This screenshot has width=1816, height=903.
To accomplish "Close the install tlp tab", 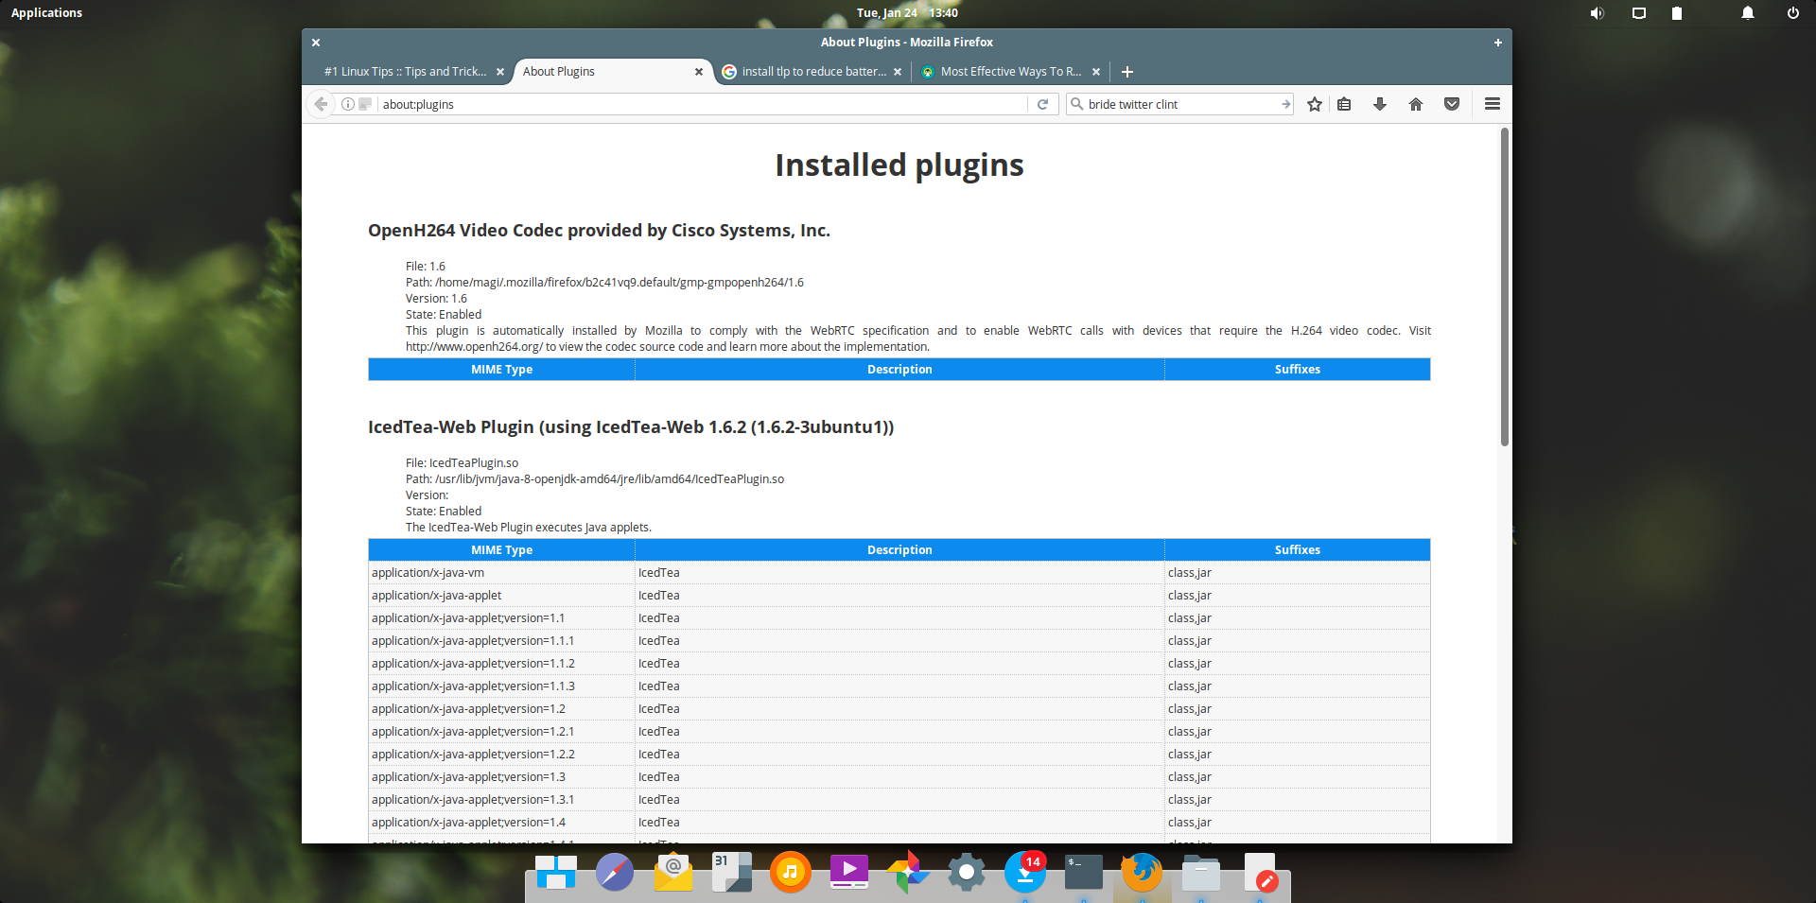I will (x=898, y=72).
